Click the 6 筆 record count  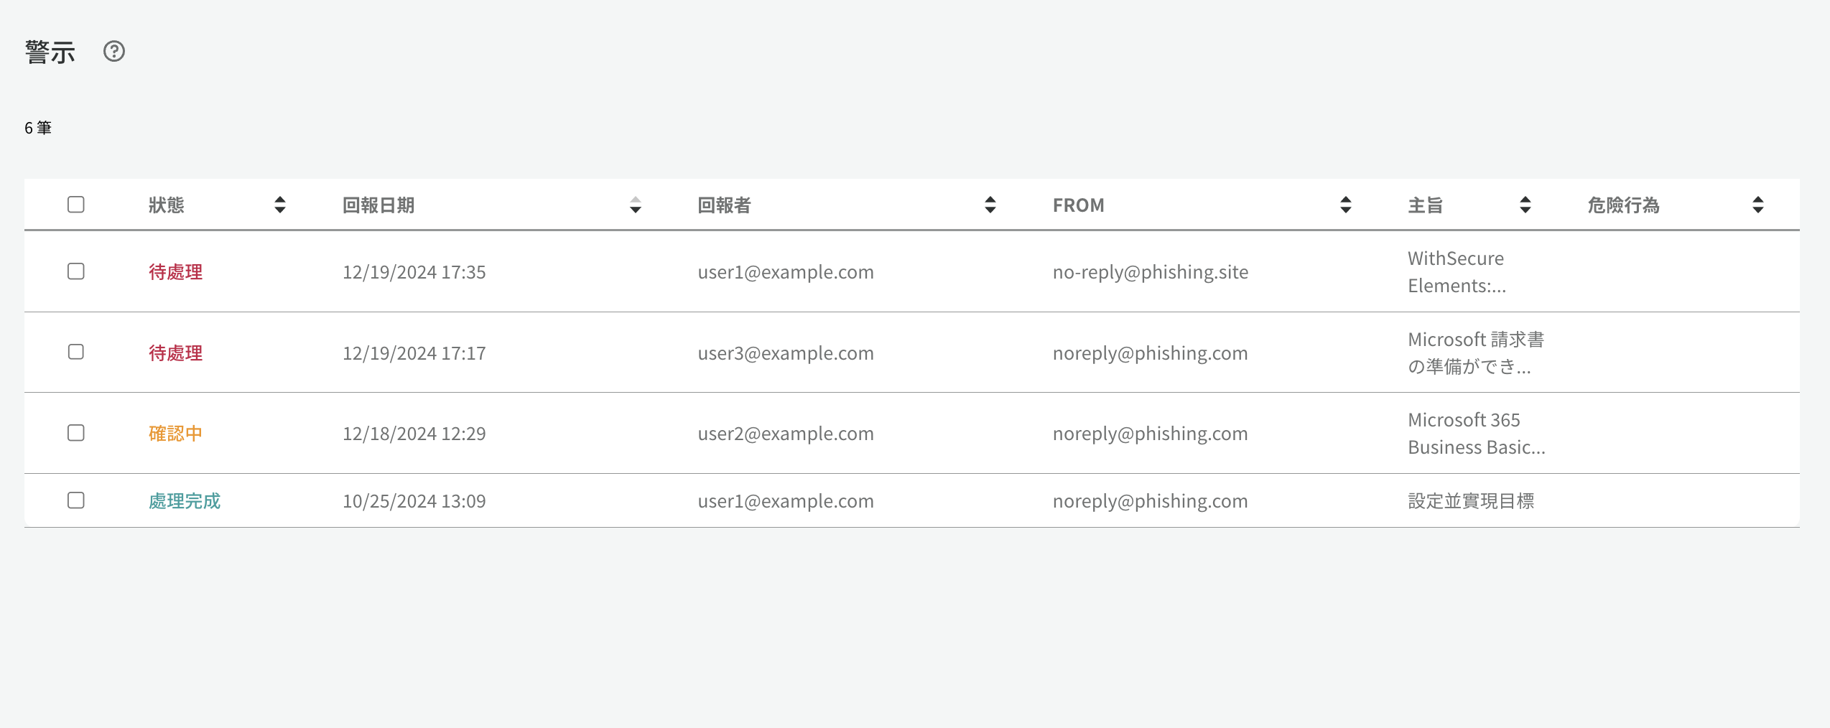[38, 128]
